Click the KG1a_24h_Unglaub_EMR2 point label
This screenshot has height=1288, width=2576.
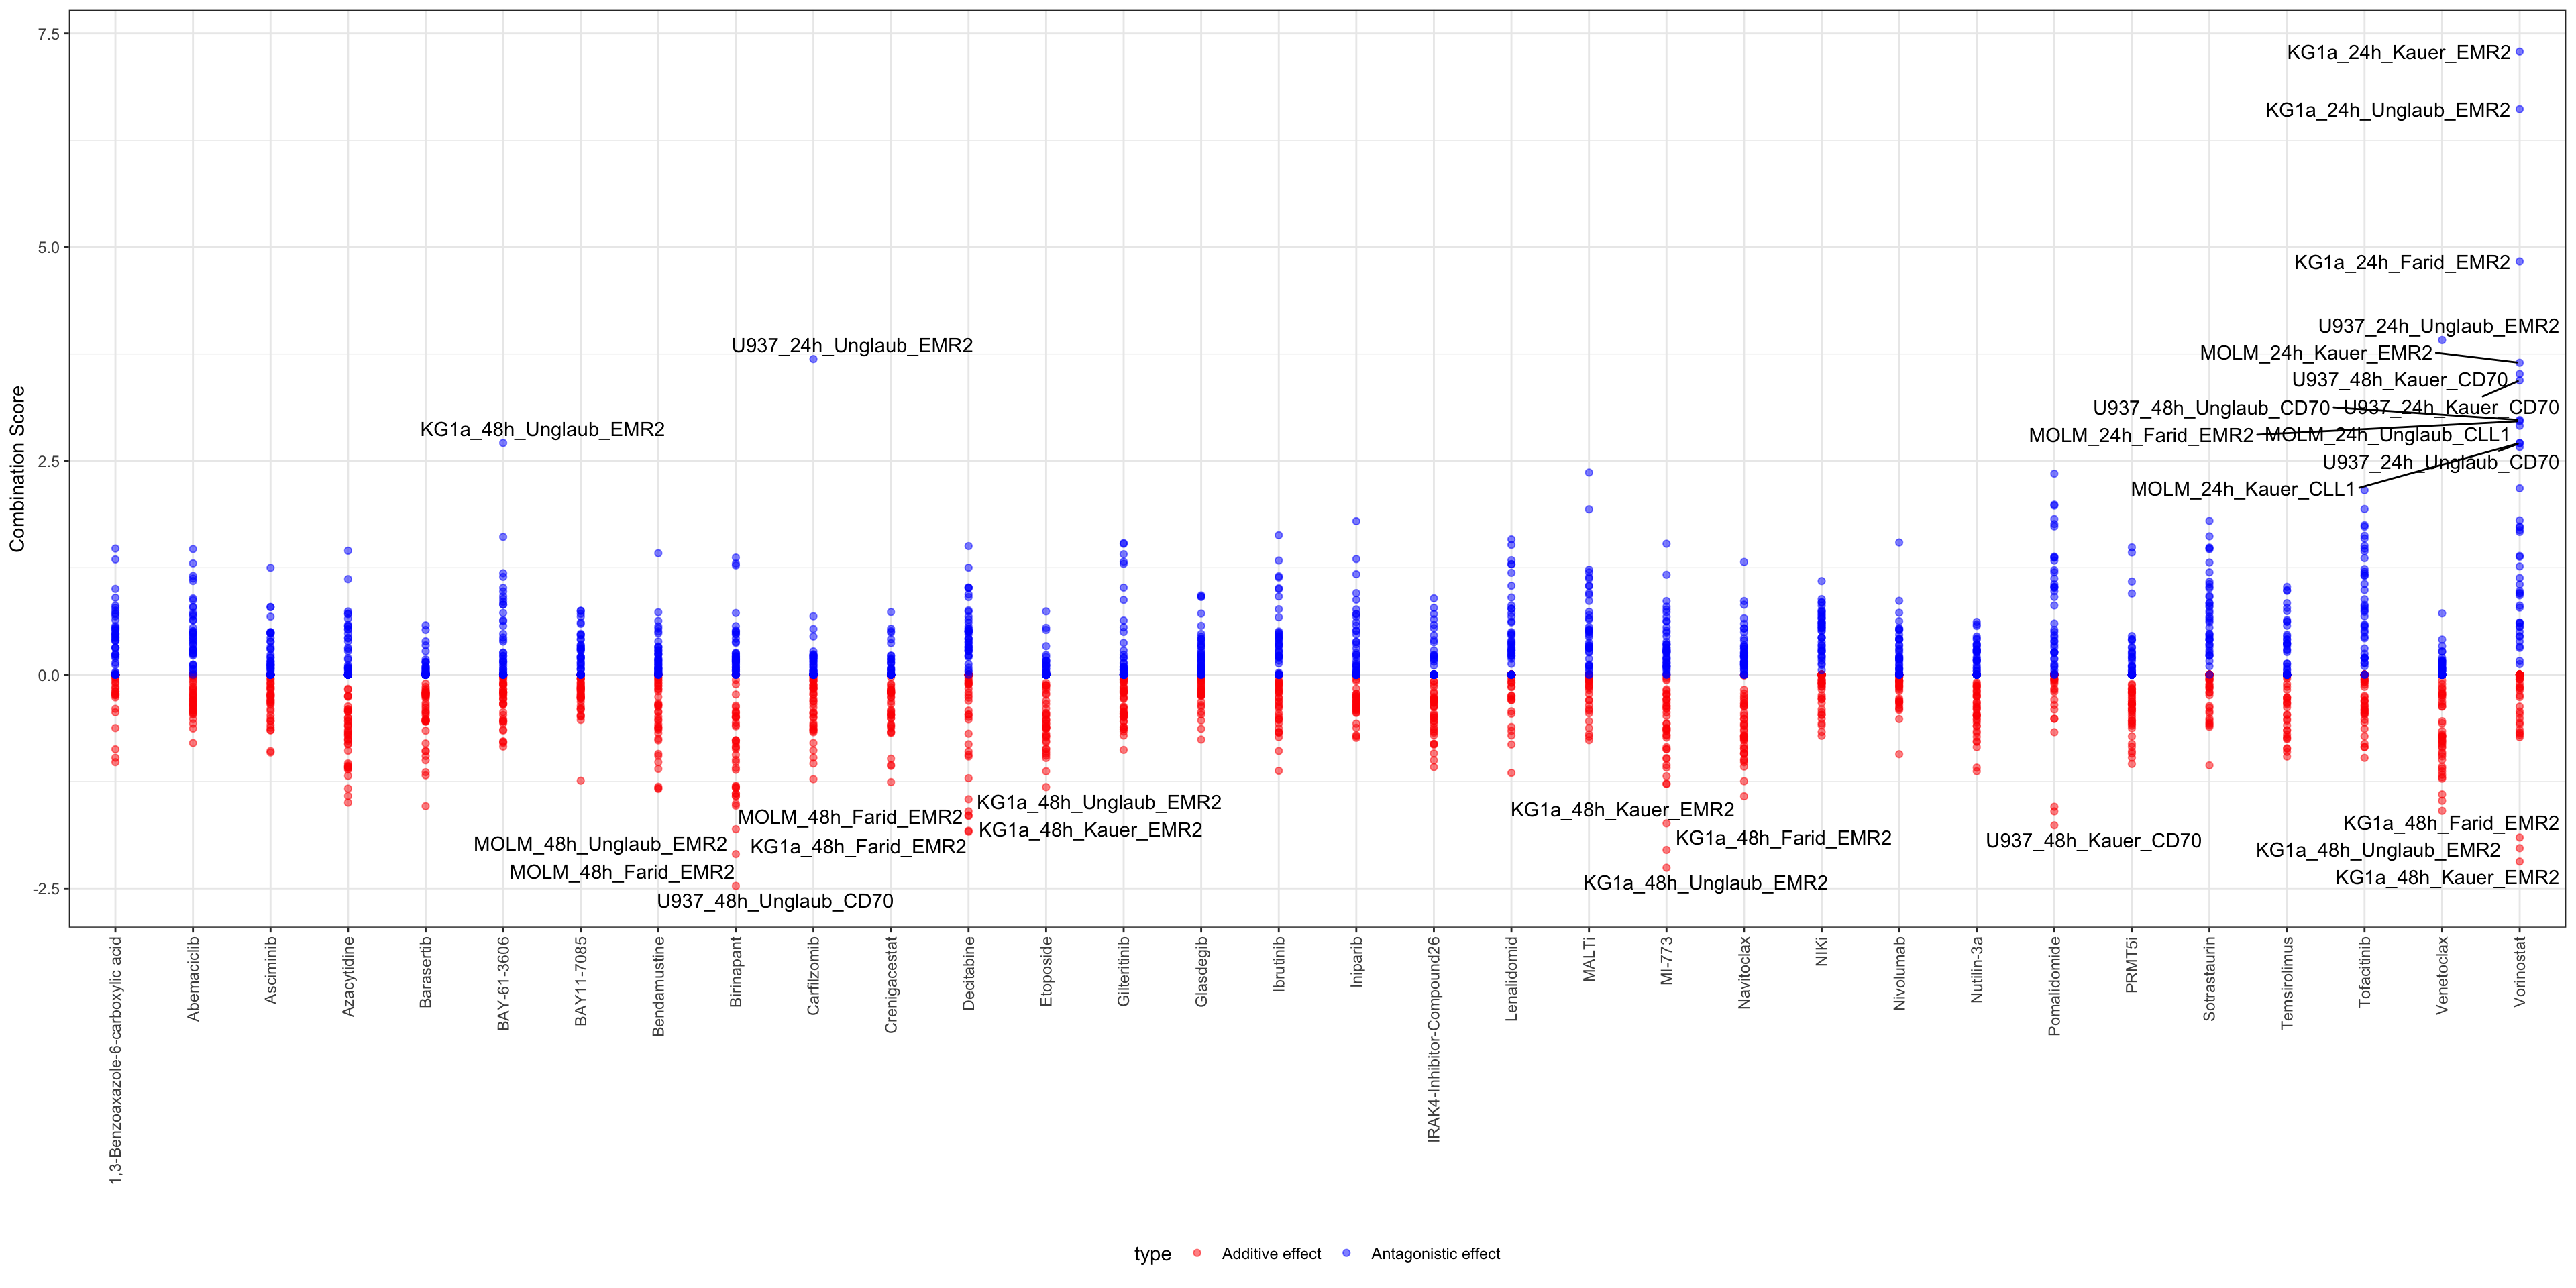point(2387,110)
